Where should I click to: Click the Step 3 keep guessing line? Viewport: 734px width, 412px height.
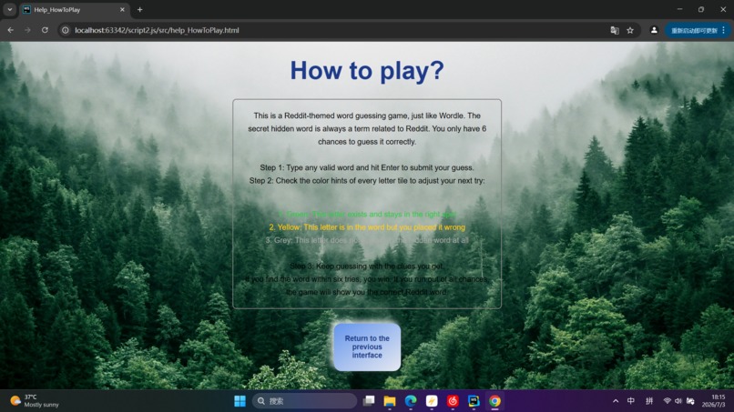[367, 266]
